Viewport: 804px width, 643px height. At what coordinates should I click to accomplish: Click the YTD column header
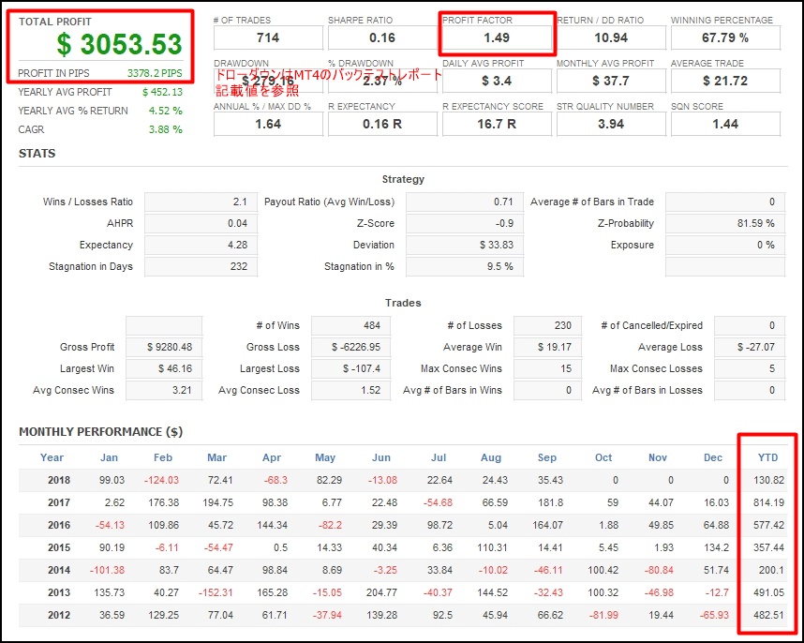click(767, 456)
